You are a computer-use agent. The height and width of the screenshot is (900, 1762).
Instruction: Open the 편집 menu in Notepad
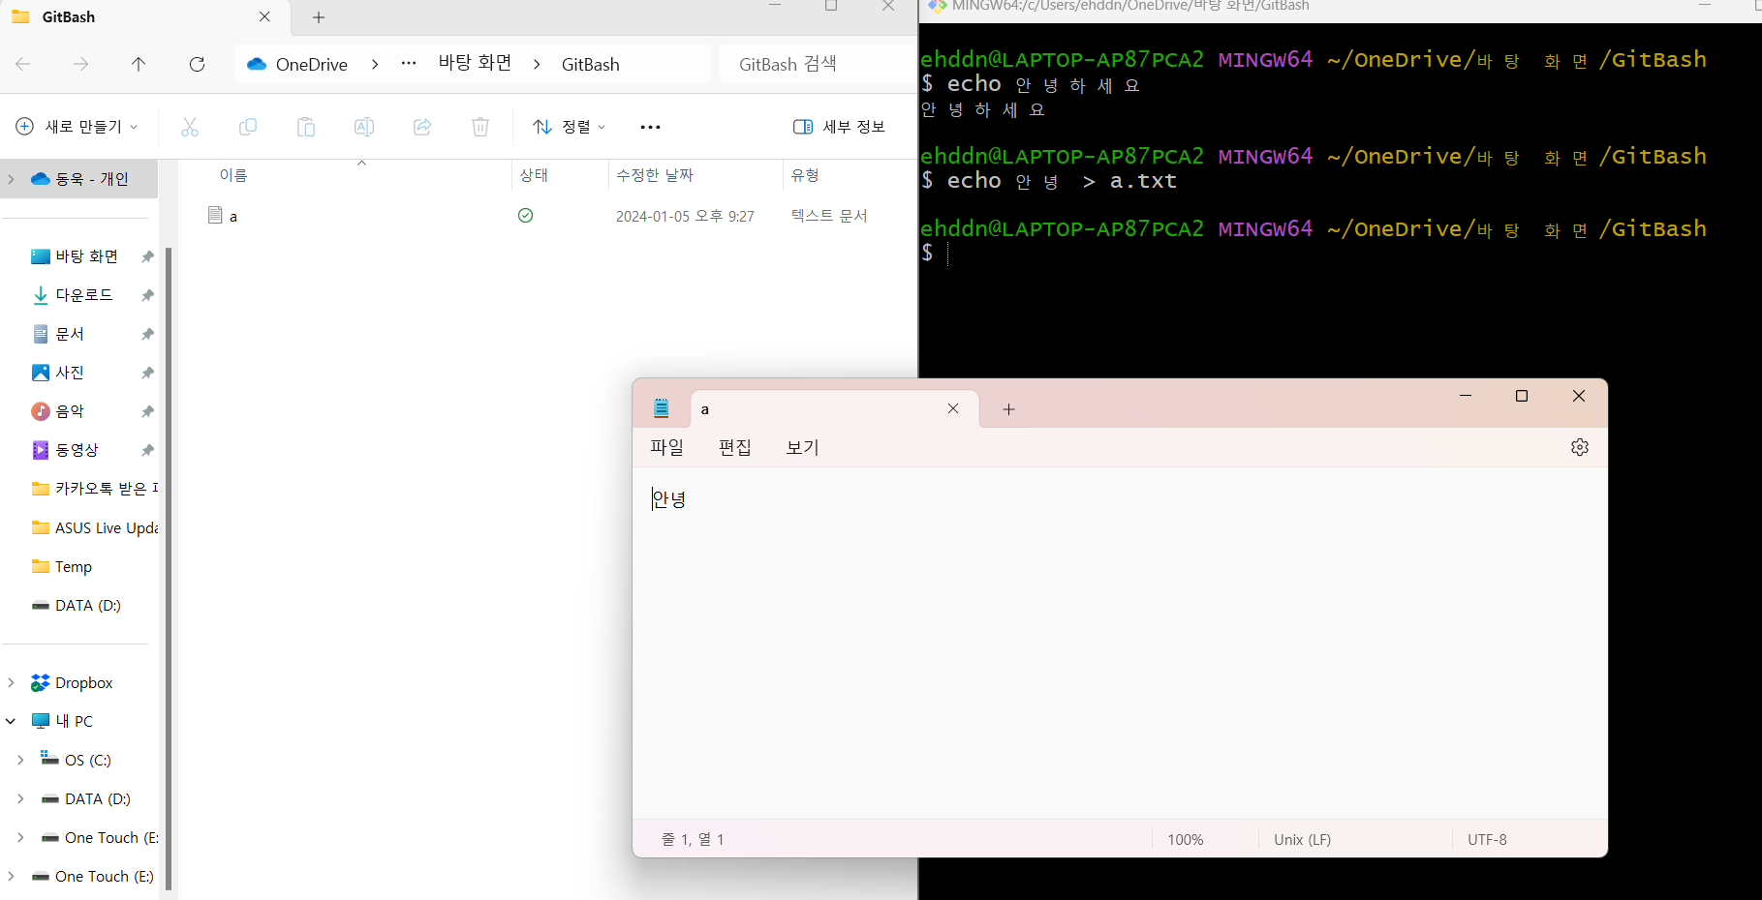[735, 447]
